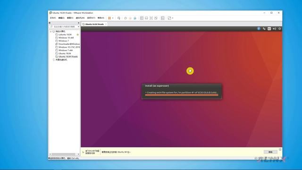The image size is (302, 170).
Task: Click the Ubuntu 64-bit easy install message text
Action: tap(116, 152)
